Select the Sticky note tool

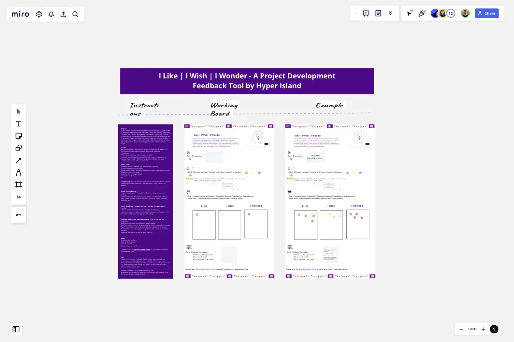tap(19, 136)
